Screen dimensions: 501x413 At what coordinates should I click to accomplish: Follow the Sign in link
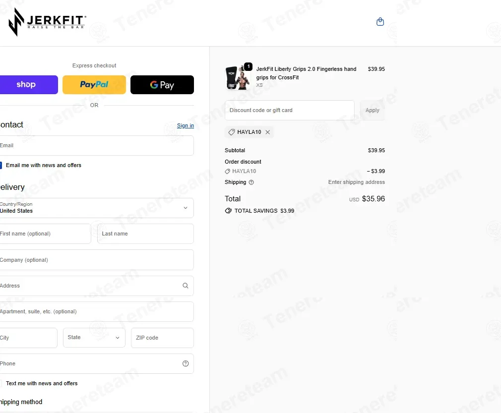pos(186,125)
